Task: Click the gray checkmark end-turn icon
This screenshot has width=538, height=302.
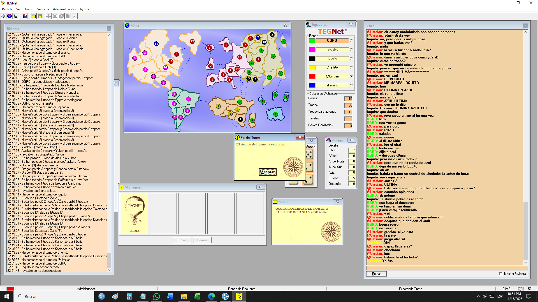Action: pos(74,16)
